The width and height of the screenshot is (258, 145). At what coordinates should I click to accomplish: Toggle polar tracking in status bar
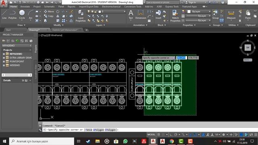[176, 135]
